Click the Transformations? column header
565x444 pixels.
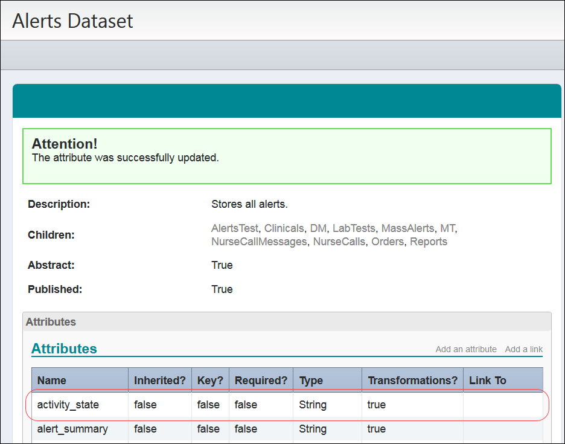click(x=412, y=380)
